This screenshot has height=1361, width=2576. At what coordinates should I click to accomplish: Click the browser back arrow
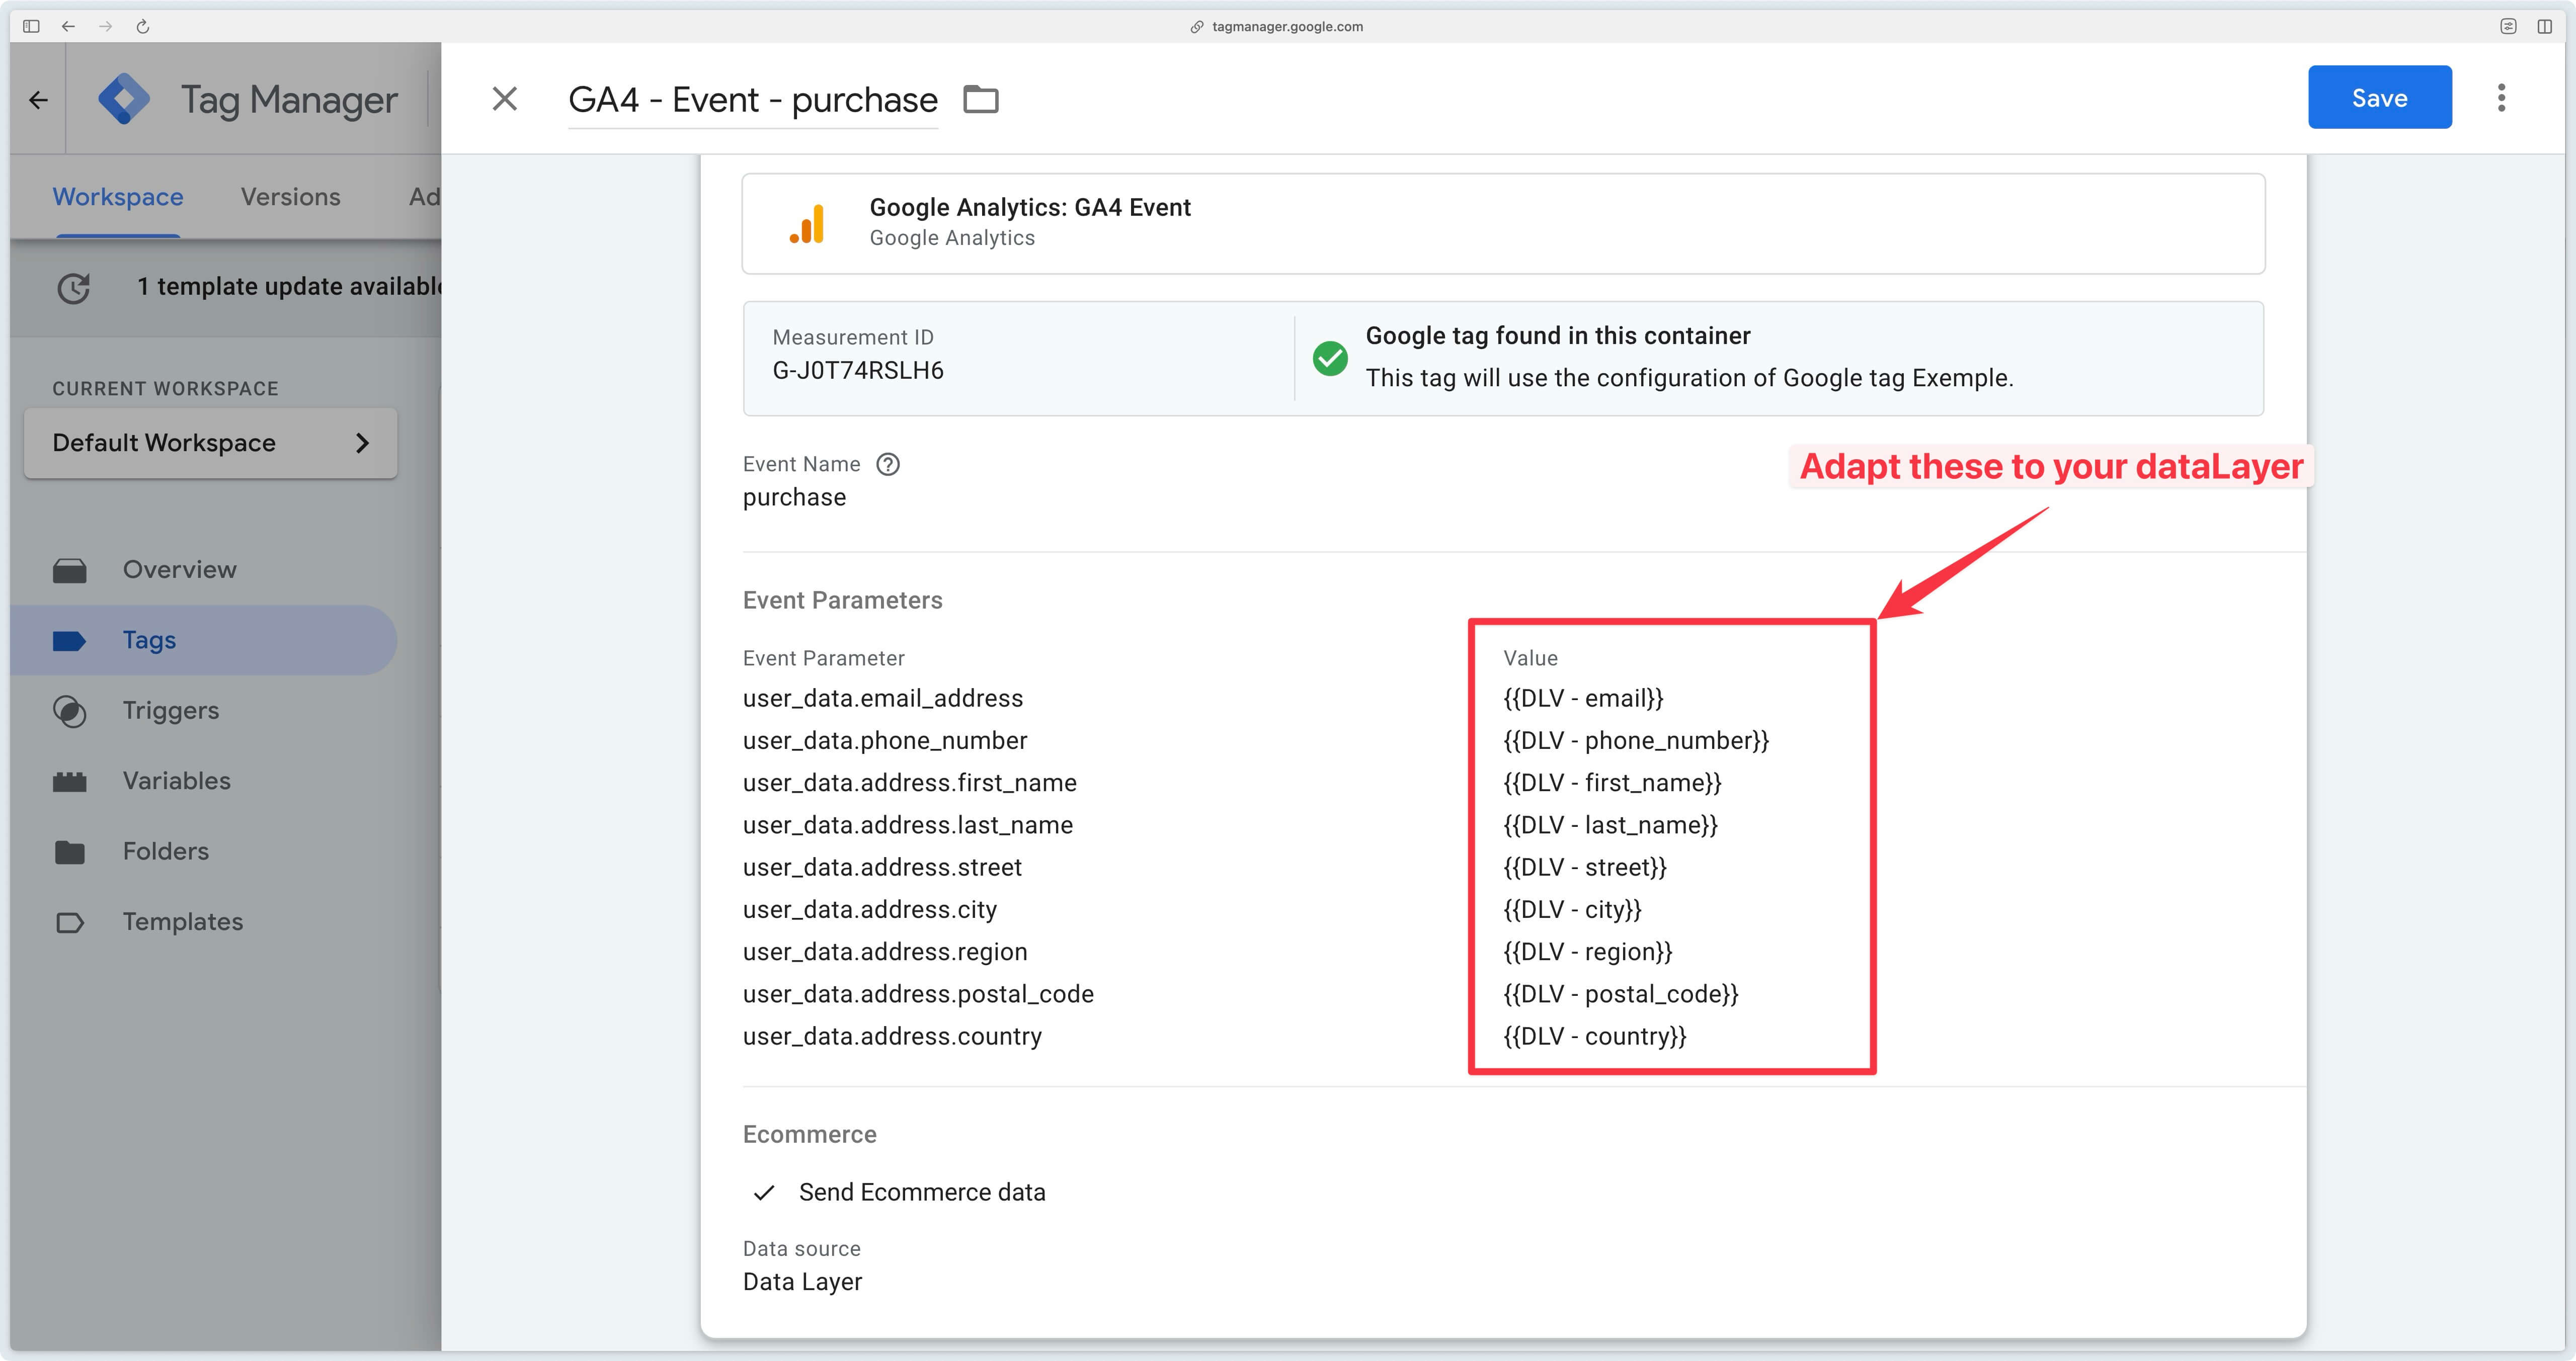68,26
